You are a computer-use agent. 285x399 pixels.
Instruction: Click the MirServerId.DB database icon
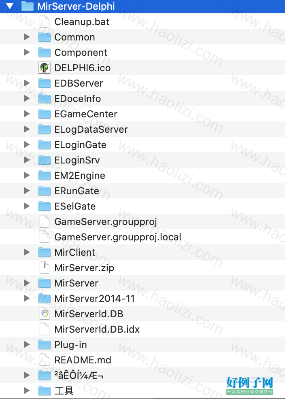[45, 314]
